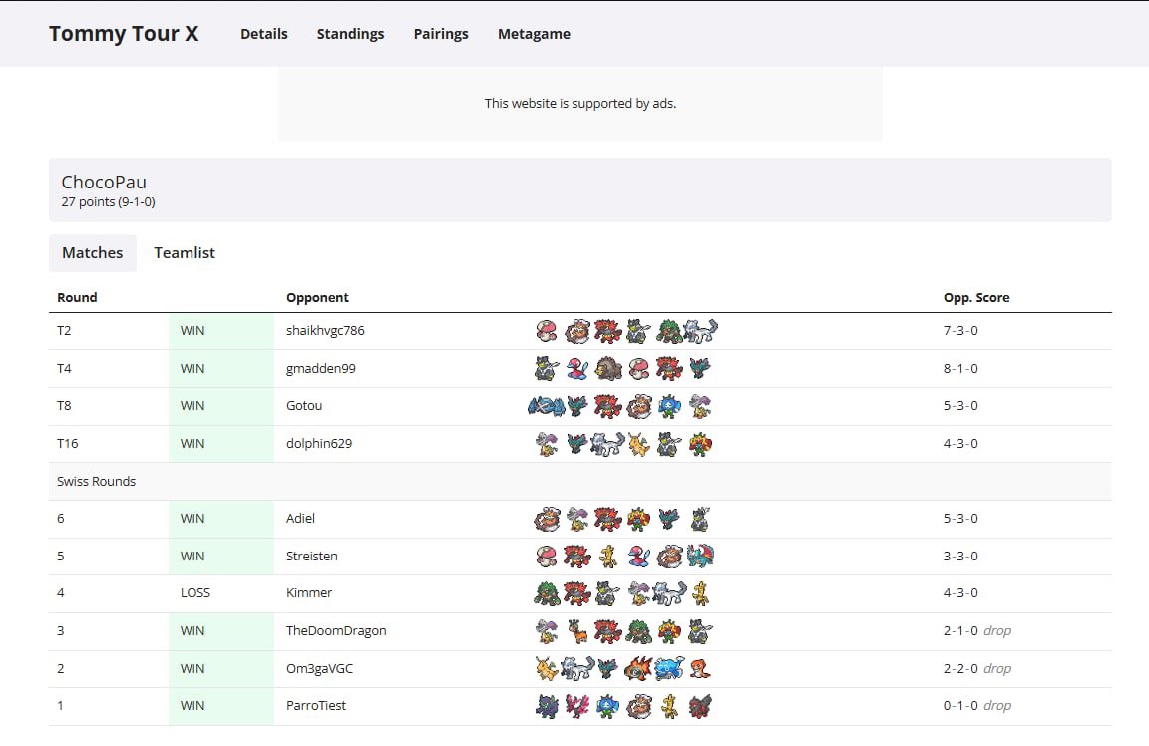Screen dimensions: 1149x746
Task: Click Landorus icon in Adiel's team
Action: pyautogui.click(x=546, y=519)
